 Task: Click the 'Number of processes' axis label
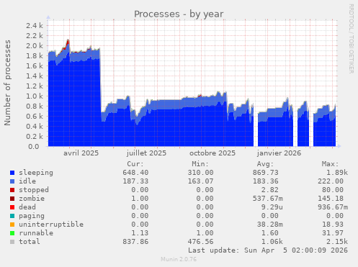(7, 83)
